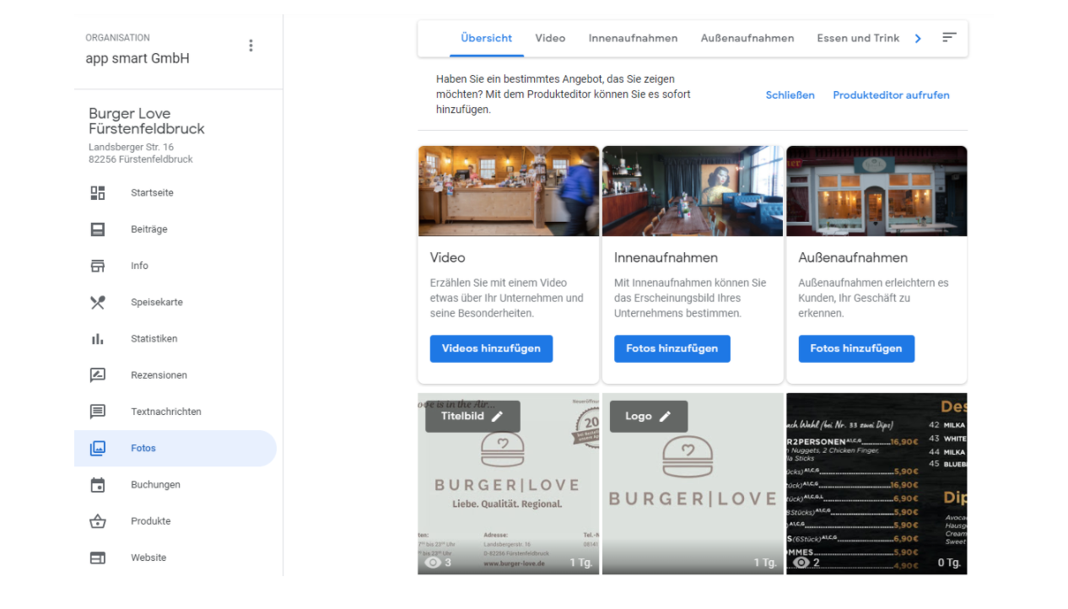
Task: Click the Statistiken bar chart icon
Action: pyautogui.click(x=98, y=339)
